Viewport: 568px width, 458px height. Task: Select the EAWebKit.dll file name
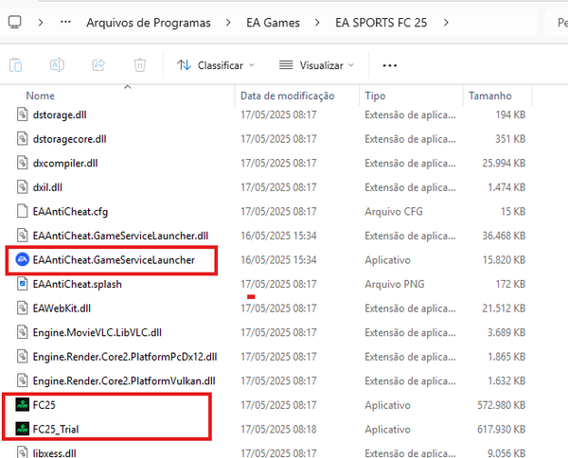(x=62, y=308)
